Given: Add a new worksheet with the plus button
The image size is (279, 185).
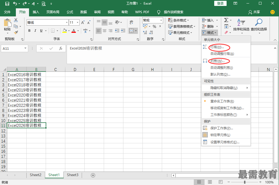Looking at the screenshot, I should pyautogui.click(x=93, y=175).
